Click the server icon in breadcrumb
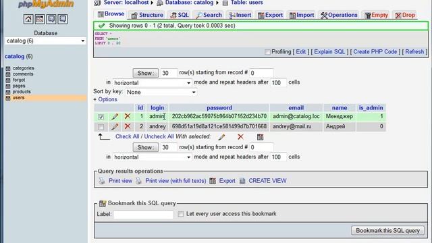432x243 pixels. (97, 3)
